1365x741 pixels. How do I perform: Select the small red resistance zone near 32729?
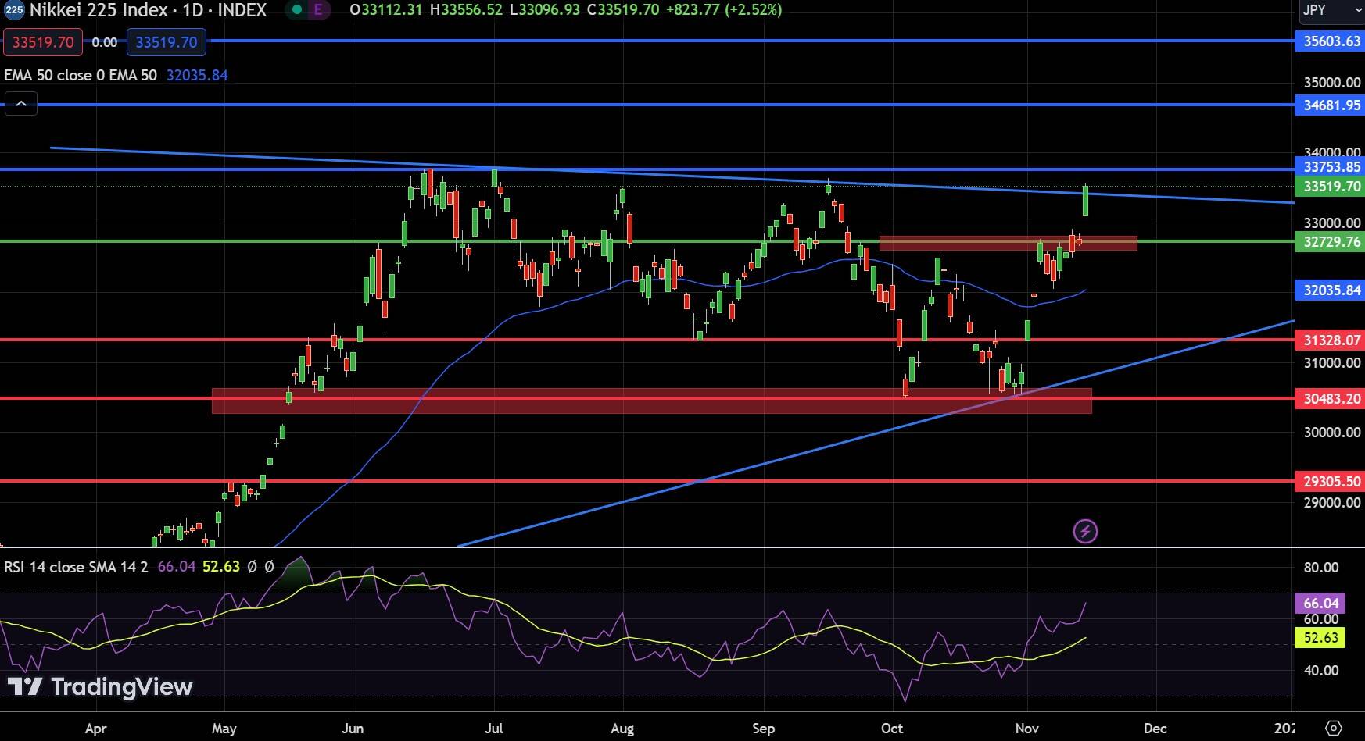[1008, 243]
